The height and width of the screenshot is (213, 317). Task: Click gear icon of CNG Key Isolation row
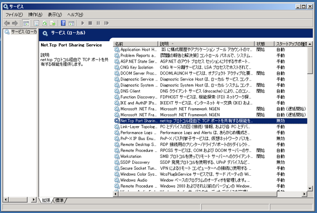coord(117,68)
